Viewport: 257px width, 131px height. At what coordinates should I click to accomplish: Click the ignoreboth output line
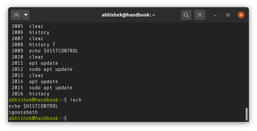(x=23, y=112)
